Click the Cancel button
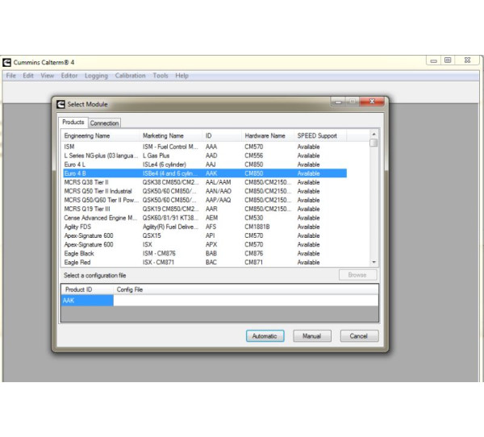Image resolution: width=484 pixels, height=437 pixels. pos(359,336)
